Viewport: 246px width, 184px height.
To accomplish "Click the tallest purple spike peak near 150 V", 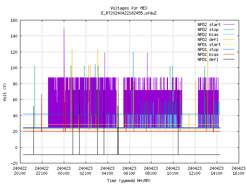I will click(64, 28).
